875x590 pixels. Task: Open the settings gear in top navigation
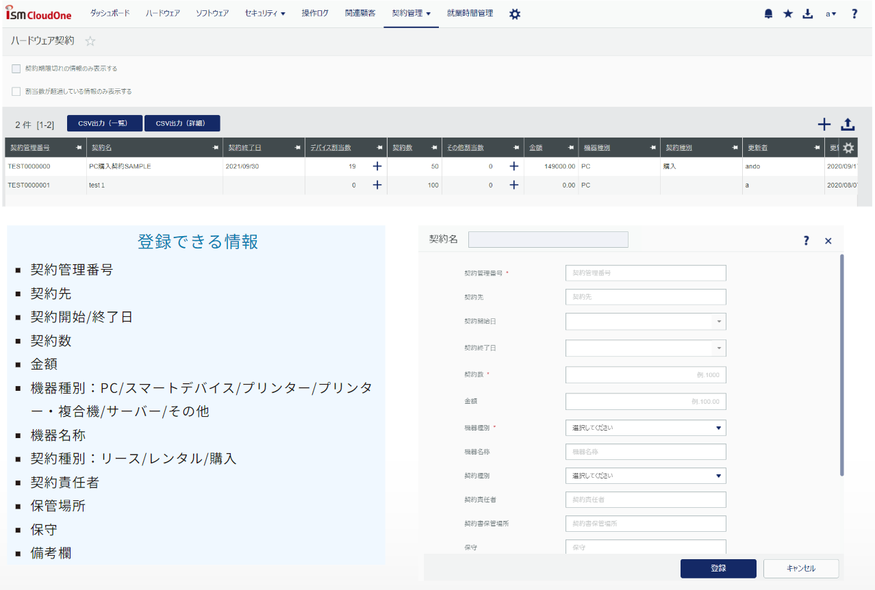coord(515,14)
